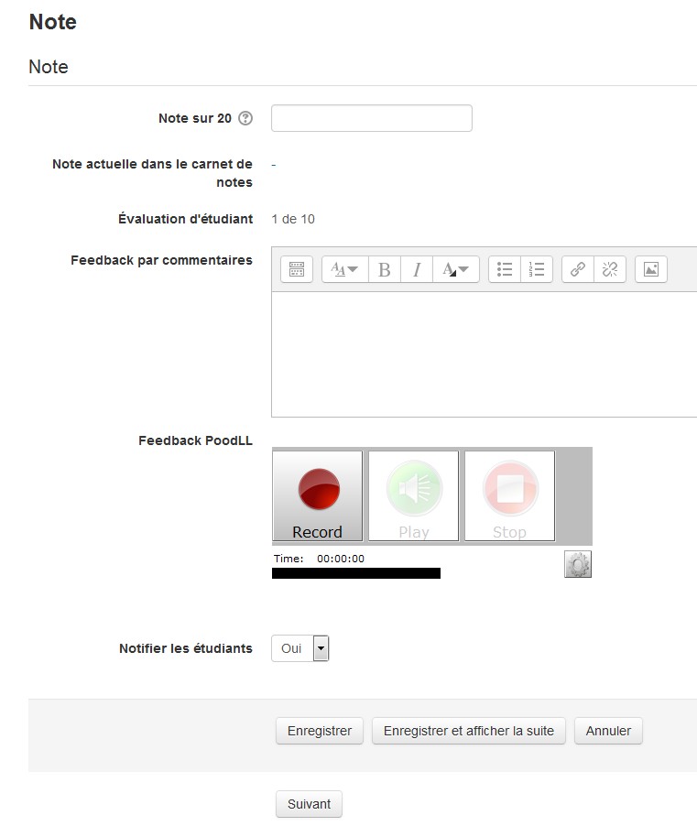Insert an ordered numbered list
Screen dimensions: 697x826
(x=537, y=269)
